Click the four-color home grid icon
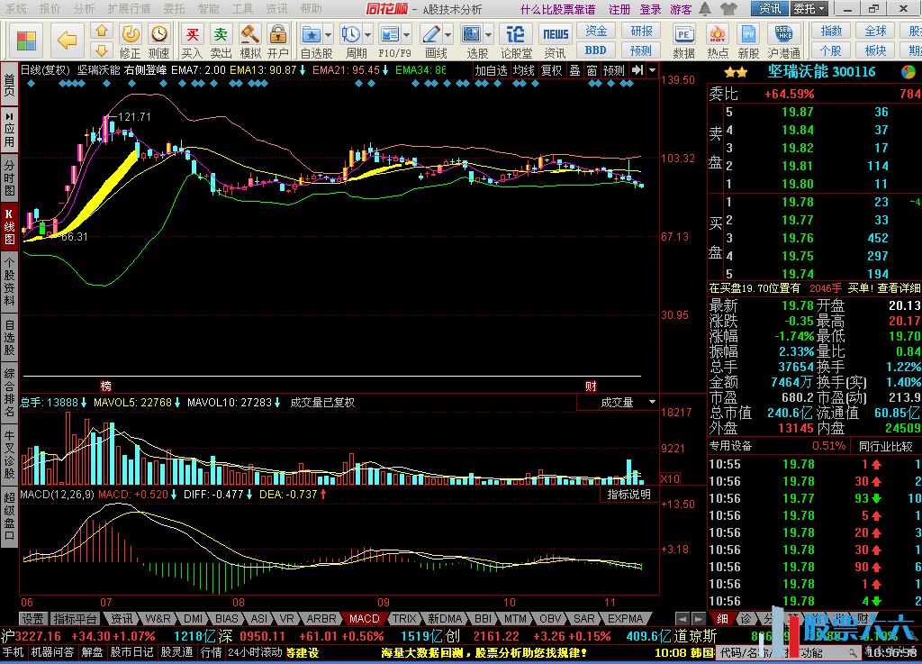This screenshot has width=922, height=664. coord(26,40)
